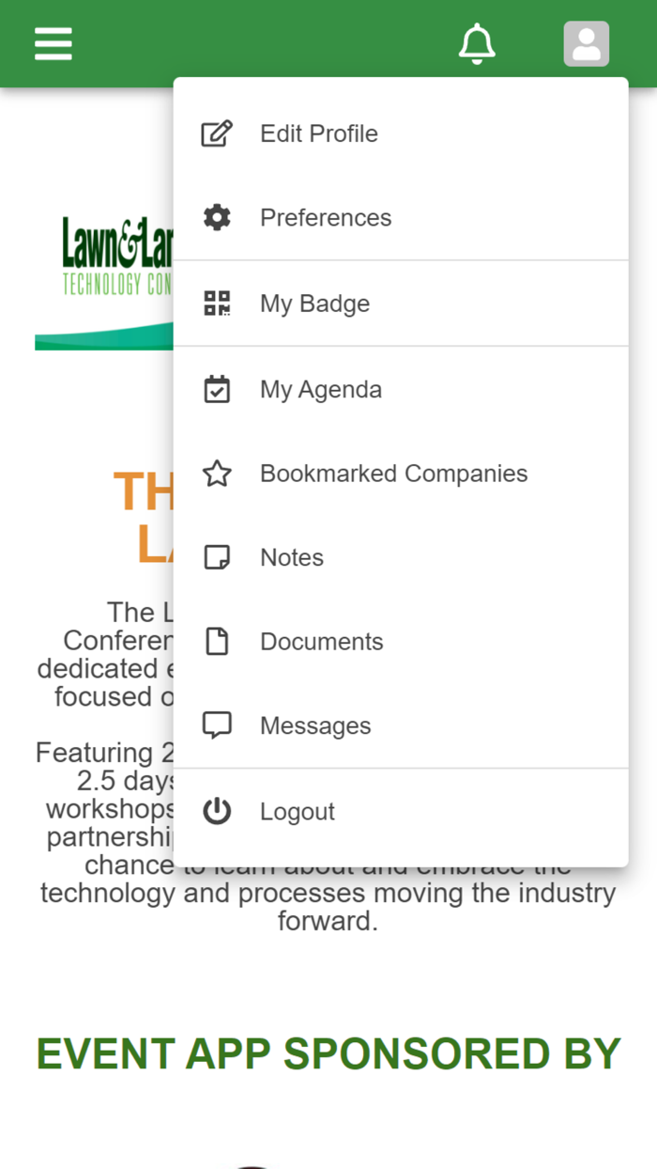Click the Edit Profile pencil icon
Image resolution: width=657 pixels, height=1169 pixels.
coord(217,133)
